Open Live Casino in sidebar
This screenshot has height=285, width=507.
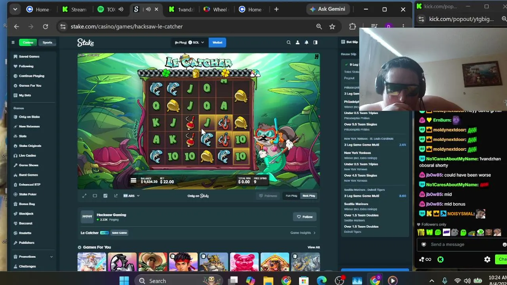[27, 156]
